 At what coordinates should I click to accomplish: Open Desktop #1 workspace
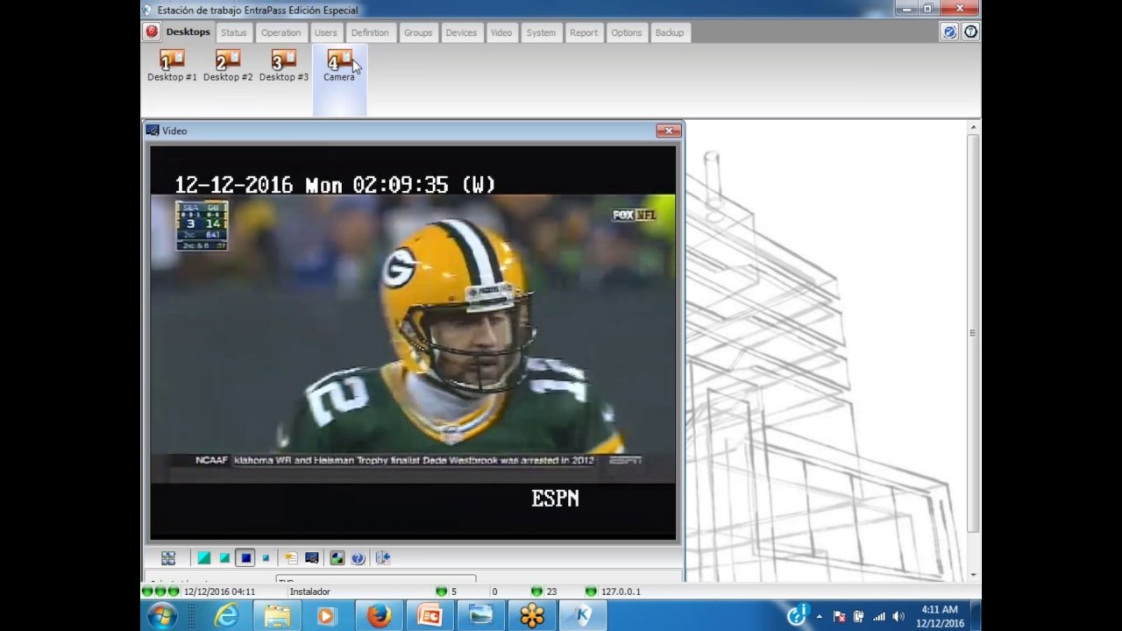[x=172, y=66]
